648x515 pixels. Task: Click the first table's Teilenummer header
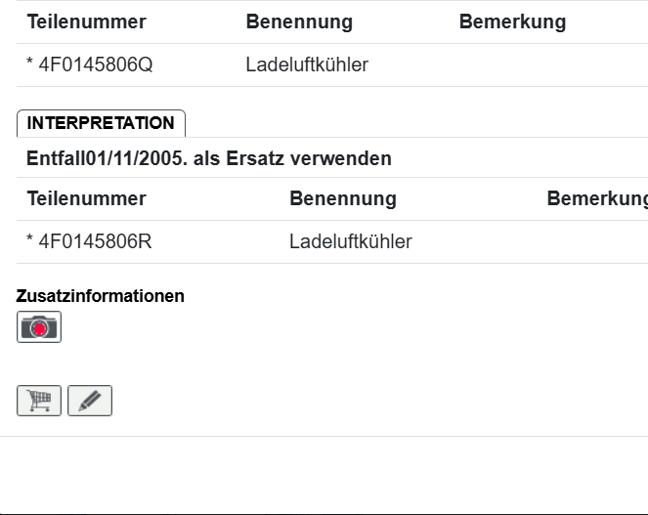[x=86, y=22]
